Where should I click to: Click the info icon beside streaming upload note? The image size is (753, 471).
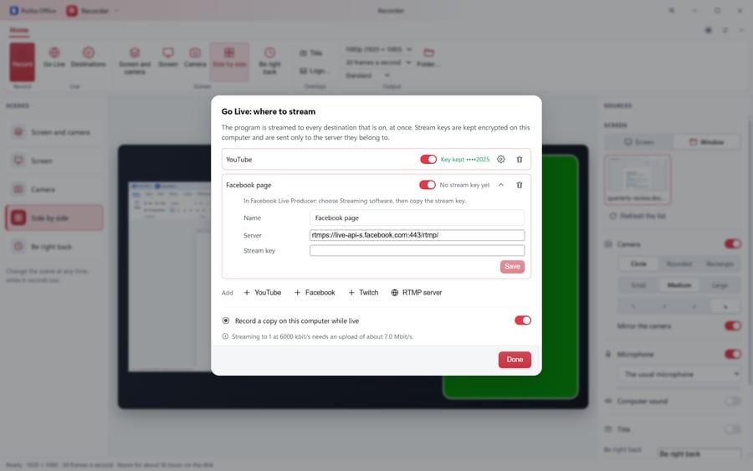pos(225,336)
